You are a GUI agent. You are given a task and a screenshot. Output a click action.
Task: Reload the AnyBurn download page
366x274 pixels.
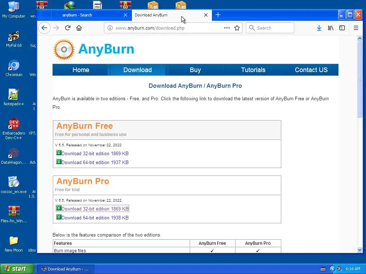tap(68, 28)
